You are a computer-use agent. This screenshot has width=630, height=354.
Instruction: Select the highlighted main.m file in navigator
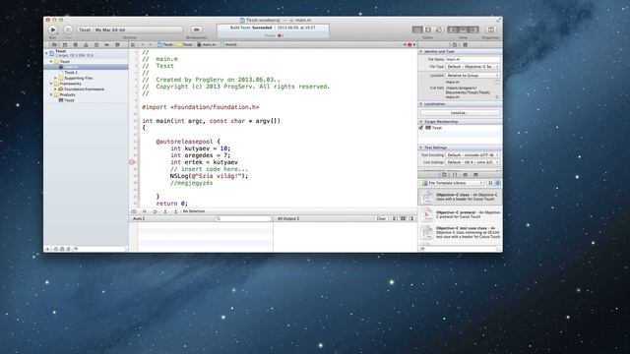[x=86, y=67]
